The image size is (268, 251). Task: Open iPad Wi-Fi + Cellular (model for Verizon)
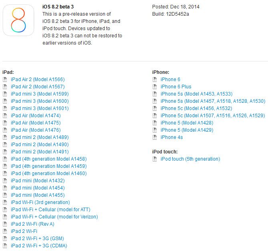54,217
